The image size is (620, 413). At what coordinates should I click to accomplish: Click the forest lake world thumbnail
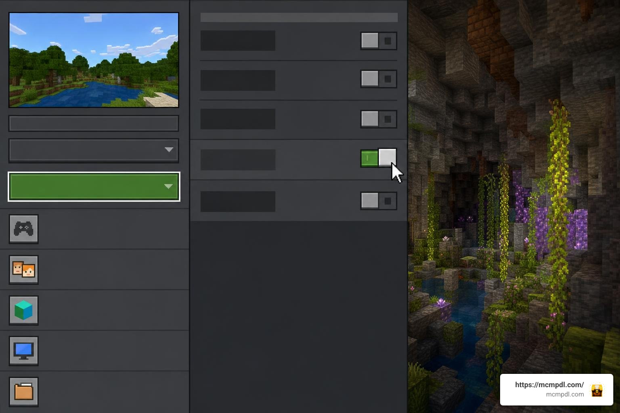point(94,60)
